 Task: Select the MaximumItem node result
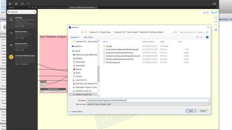pos(22,47)
